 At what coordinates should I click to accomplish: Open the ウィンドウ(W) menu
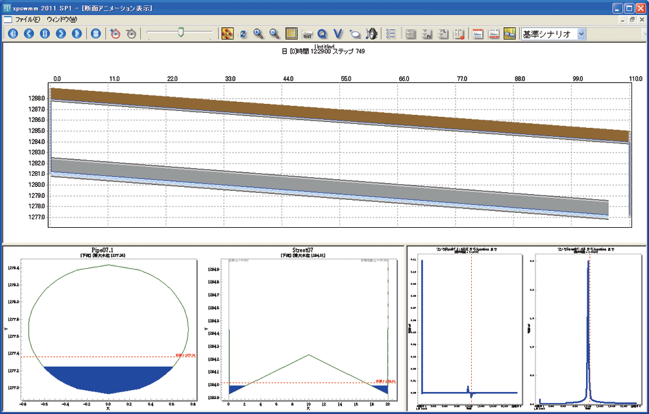pyautogui.click(x=62, y=19)
